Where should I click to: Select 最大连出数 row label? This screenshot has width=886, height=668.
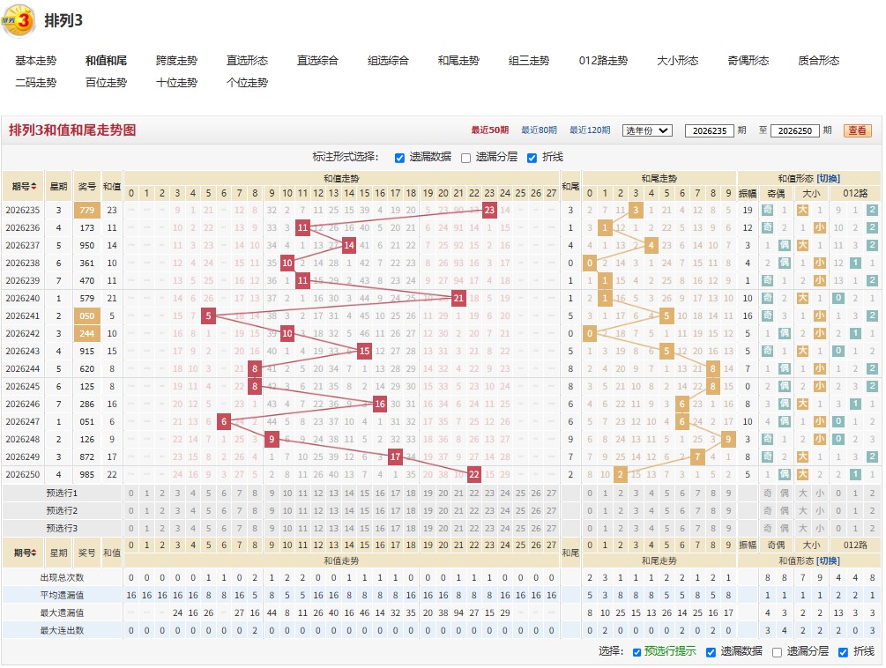click(x=62, y=630)
